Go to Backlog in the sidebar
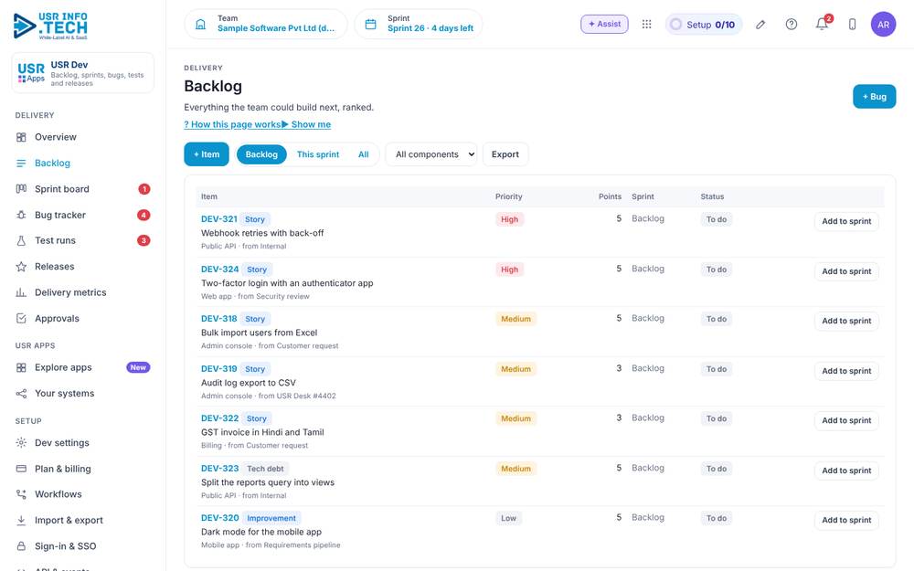914x571 pixels. (83, 164)
